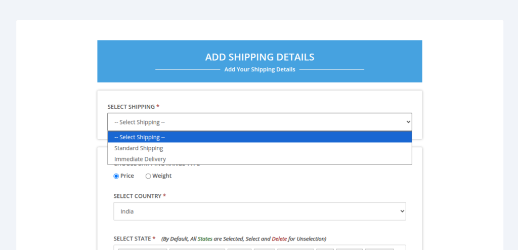
Task: Click the SELECT SHIPPING field label
Action: pyautogui.click(x=131, y=107)
